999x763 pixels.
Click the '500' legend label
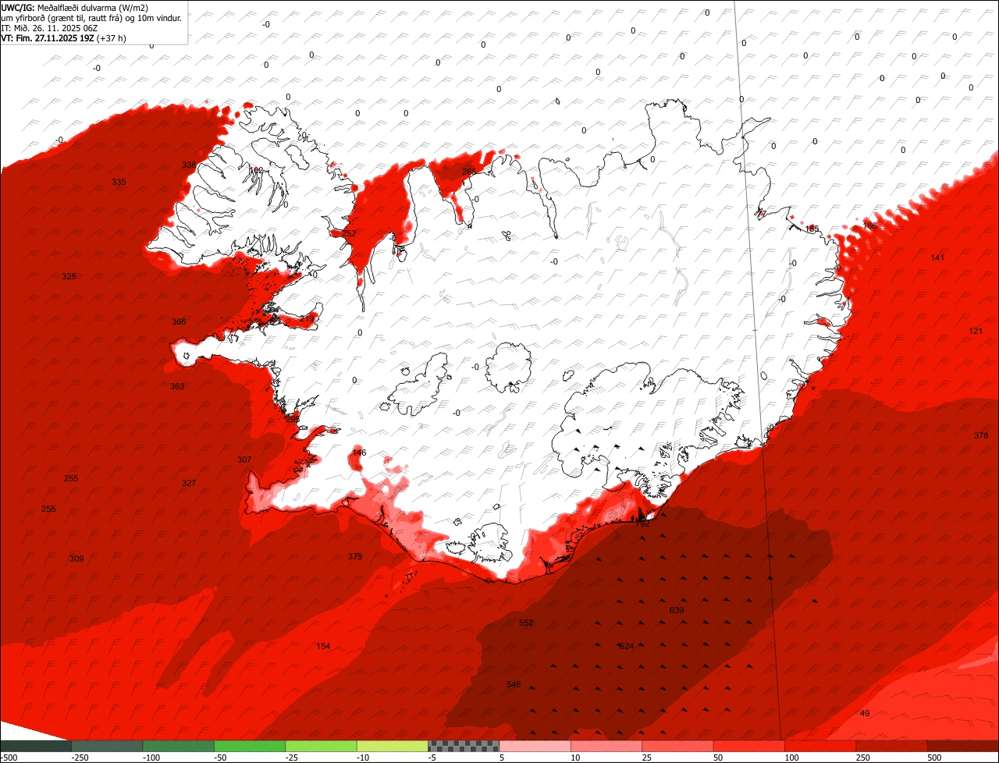[x=934, y=758]
